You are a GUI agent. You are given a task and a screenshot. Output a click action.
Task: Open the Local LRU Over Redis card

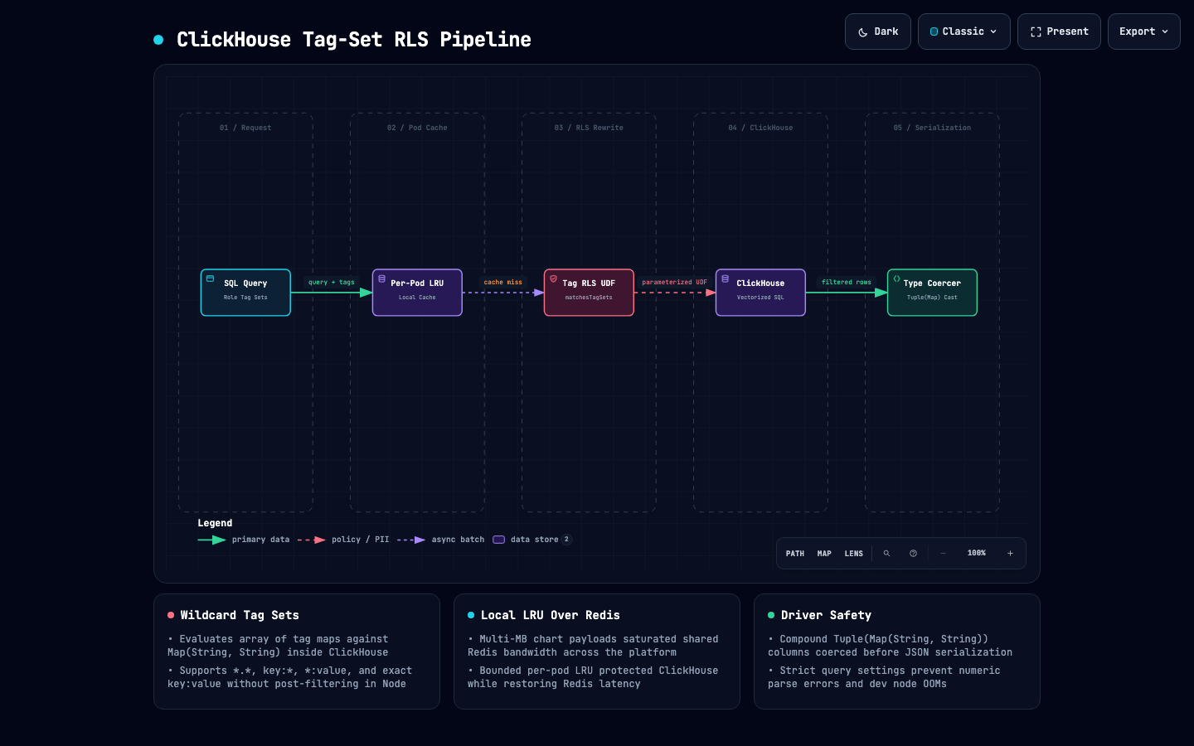click(597, 652)
